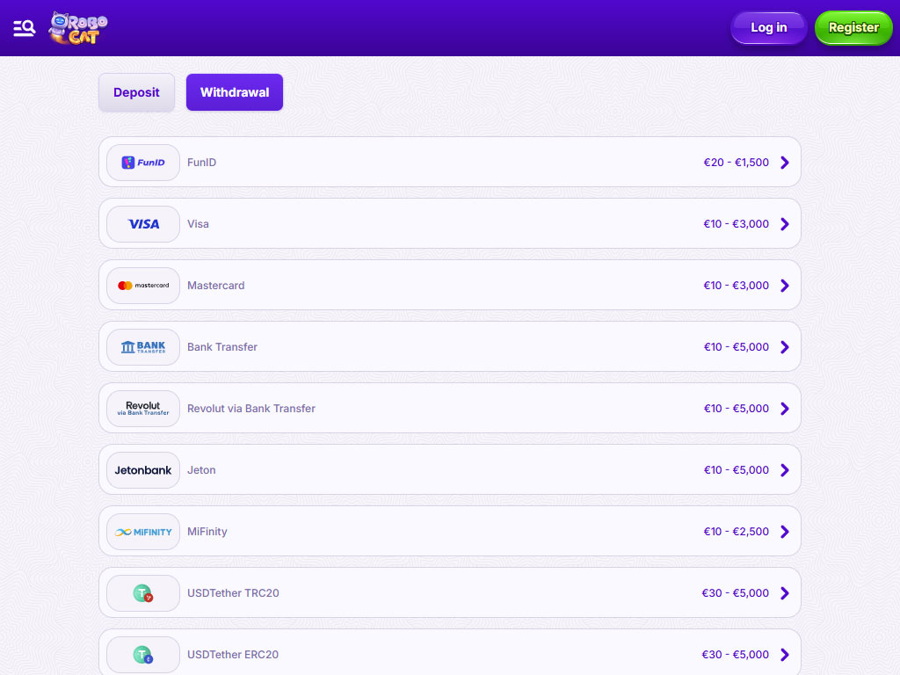Expand the MiFinity row arrow
This screenshot has width=900, height=675.
(785, 532)
